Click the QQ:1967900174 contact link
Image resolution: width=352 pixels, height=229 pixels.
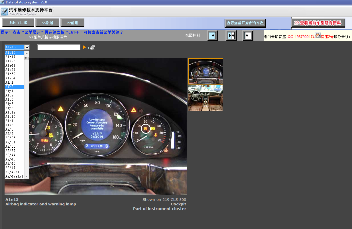(301, 37)
